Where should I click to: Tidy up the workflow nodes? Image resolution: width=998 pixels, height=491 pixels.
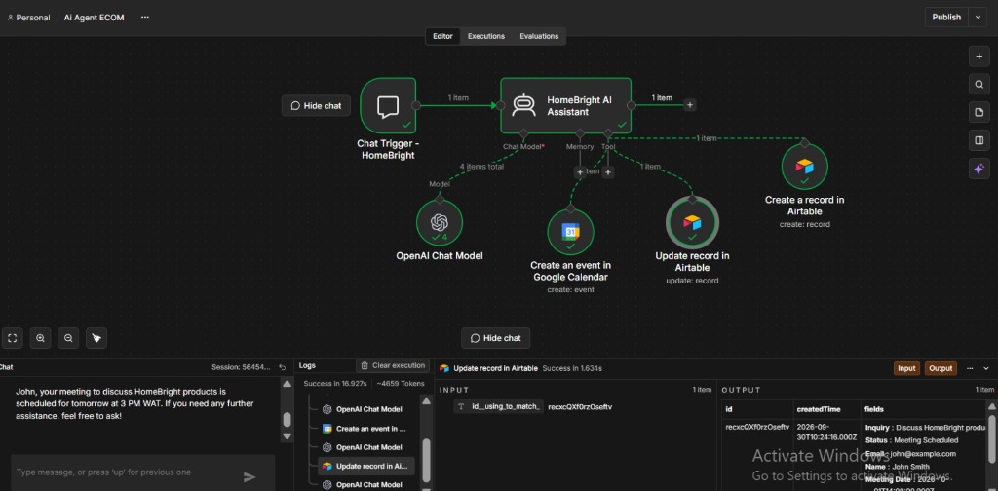point(96,338)
